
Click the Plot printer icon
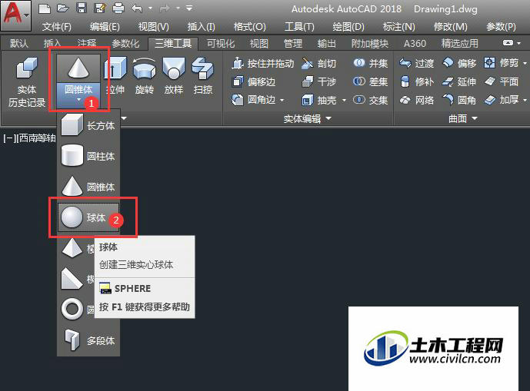(118, 8)
